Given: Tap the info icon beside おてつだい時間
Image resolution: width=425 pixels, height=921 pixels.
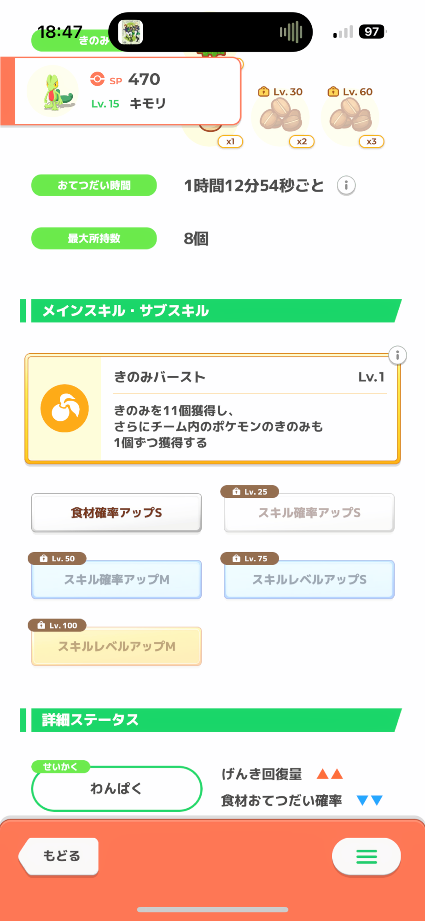Looking at the screenshot, I should point(346,186).
